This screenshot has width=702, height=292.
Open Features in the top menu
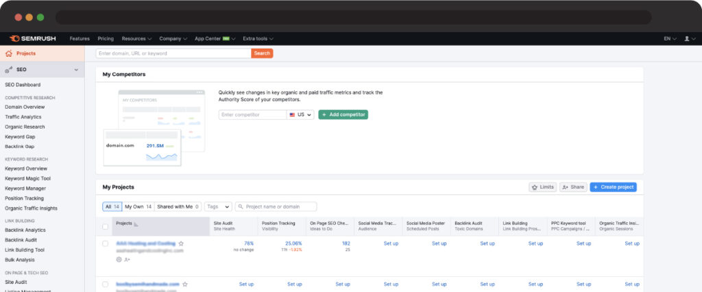click(80, 39)
